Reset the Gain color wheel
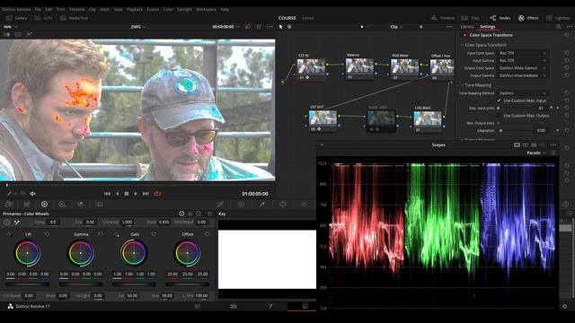Image resolution: width=575 pixels, height=323 pixels. [154, 234]
